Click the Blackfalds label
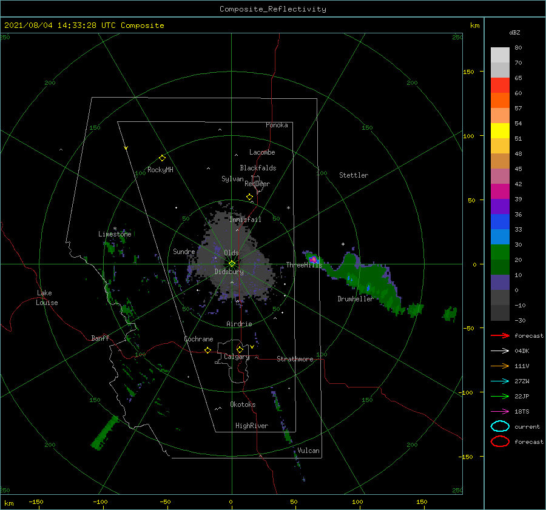The image size is (546, 510). [258, 168]
